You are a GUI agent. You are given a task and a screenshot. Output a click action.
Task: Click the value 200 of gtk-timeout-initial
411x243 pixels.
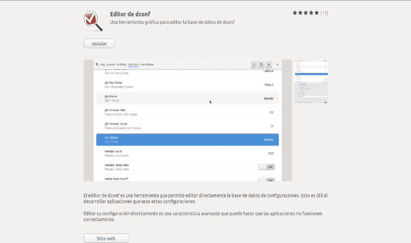pyautogui.click(x=271, y=112)
